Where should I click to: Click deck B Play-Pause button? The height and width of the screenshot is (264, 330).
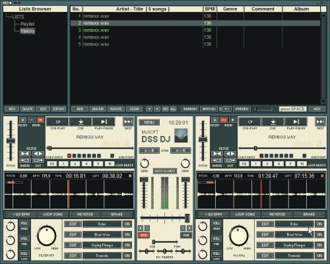click(296, 122)
